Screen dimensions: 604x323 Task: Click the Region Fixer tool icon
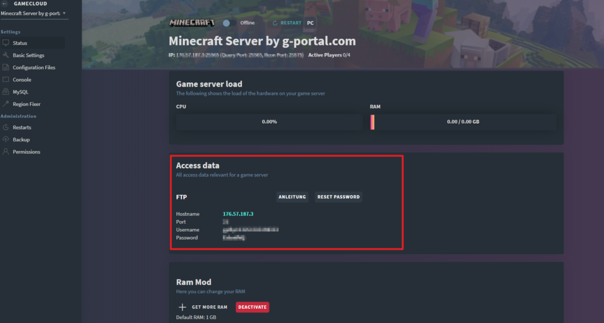click(x=6, y=104)
